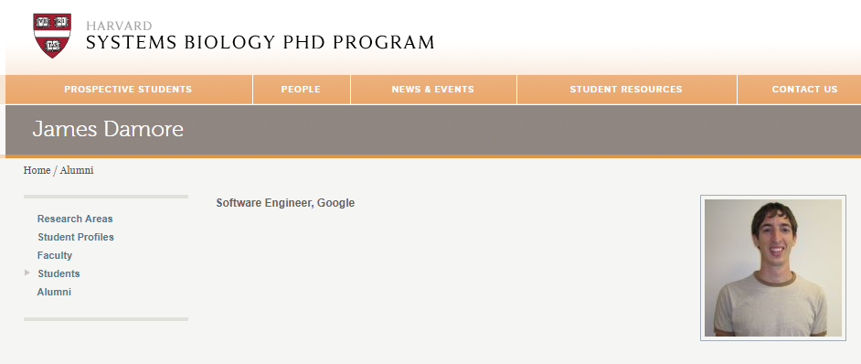Click the Harvard shield crest logo
Screen dimensions: 861x364
tap(52, 36)
